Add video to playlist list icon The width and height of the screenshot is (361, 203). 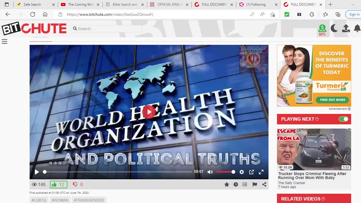click(245, 184)
